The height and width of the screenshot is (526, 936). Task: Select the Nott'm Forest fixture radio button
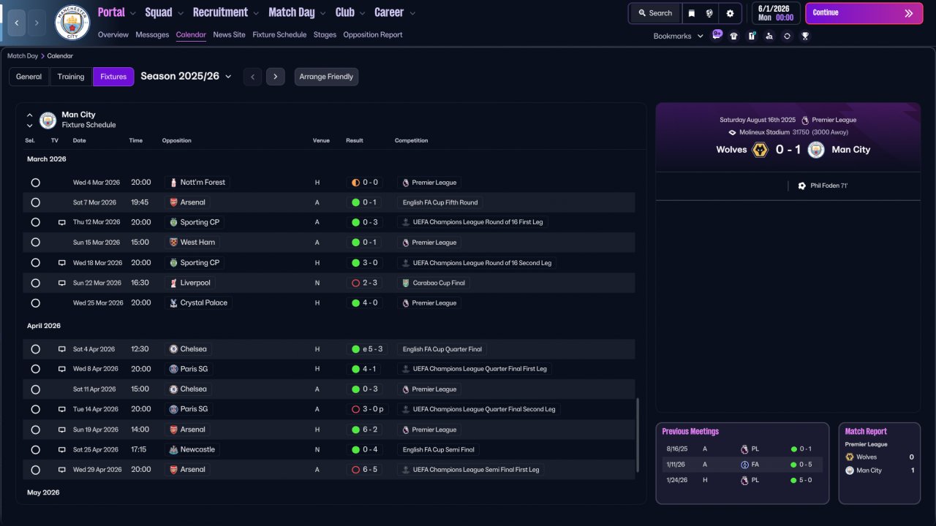[35, 183]
